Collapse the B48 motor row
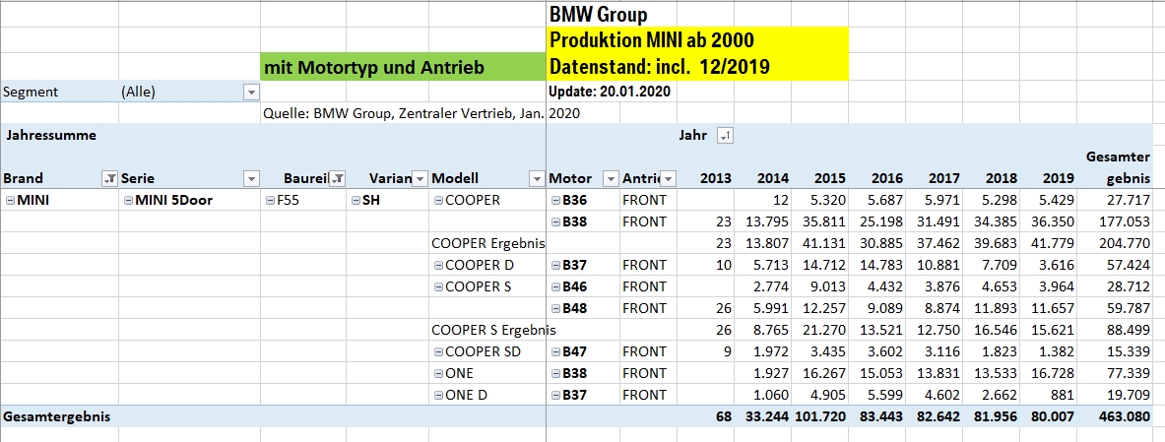The height and width of the screenshot is (442, 1165). 555,309
